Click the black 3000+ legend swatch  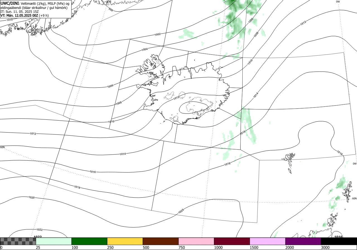[x=339, y=241]
